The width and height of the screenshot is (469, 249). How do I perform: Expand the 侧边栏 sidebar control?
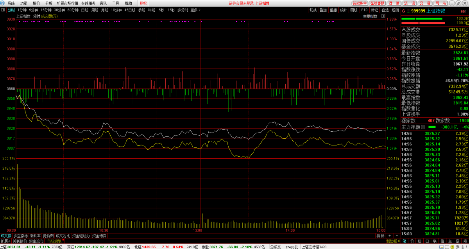392,241
